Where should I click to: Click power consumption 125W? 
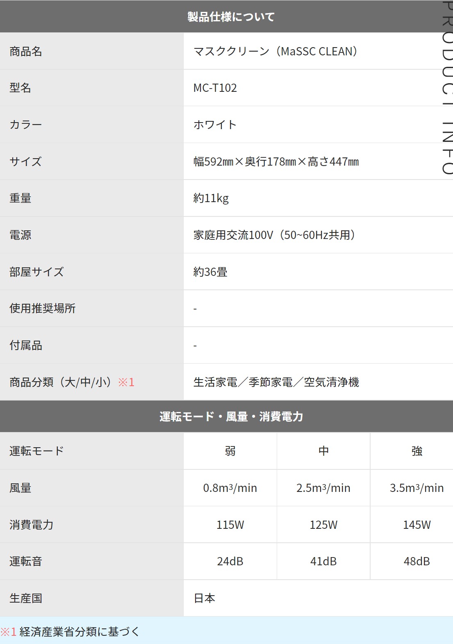[324, 525]
